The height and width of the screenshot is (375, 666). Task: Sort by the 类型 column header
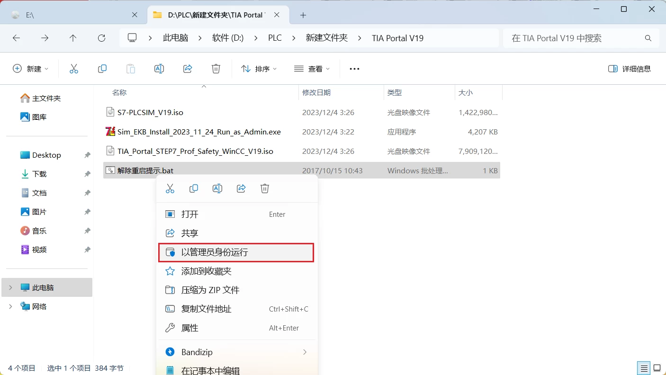click(x=395, y=93)
